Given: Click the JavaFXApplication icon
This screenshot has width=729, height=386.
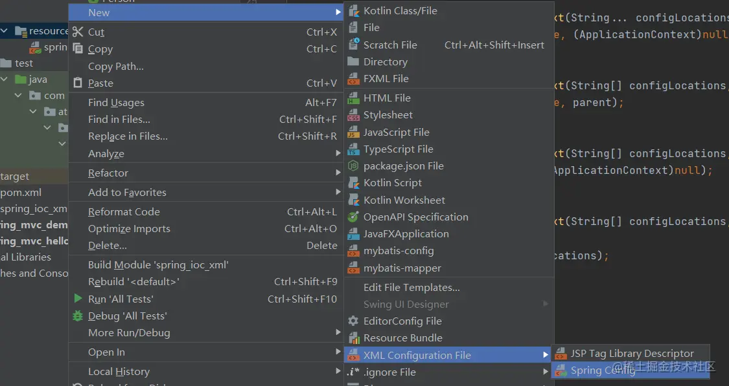Looking at the screenshot, I should 354,234.
